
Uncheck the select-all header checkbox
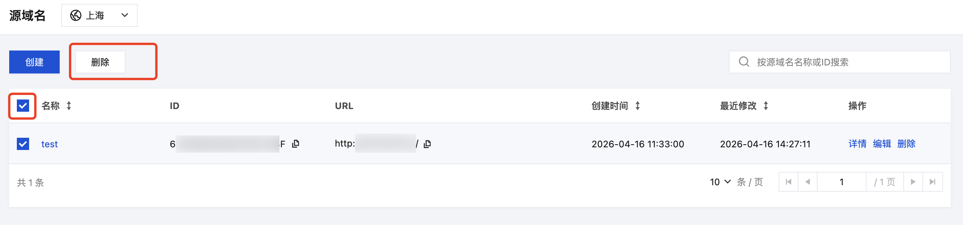23,106
